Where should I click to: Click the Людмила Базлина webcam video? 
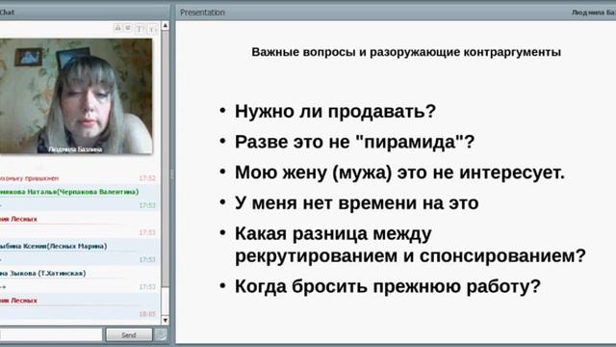[x=76, y=96]
